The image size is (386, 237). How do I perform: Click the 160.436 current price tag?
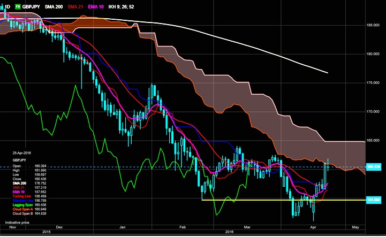(x=375, y=167)
